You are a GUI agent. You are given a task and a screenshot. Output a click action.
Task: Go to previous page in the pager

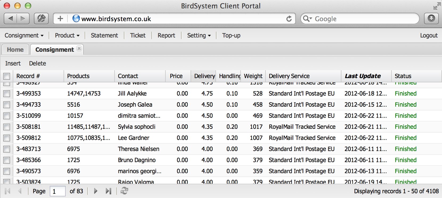pyautogui.click(x=20, y=191)
